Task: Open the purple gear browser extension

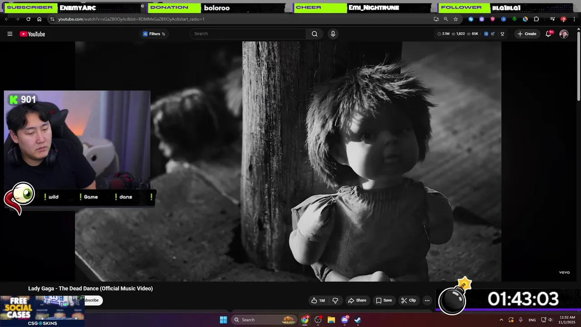Action: 482,19
